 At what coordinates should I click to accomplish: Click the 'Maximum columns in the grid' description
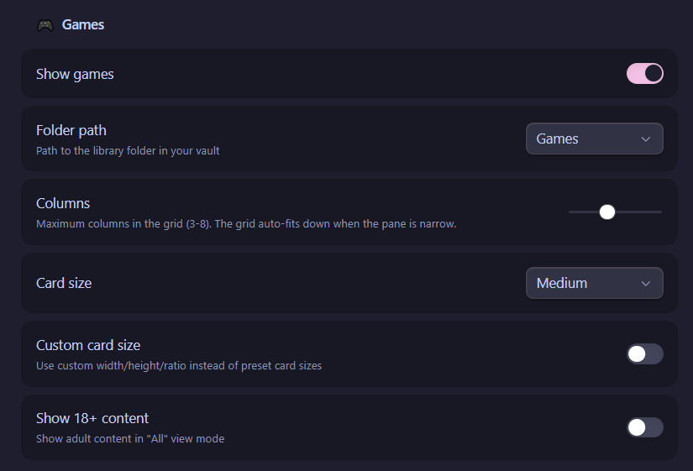tap(246, 224)
